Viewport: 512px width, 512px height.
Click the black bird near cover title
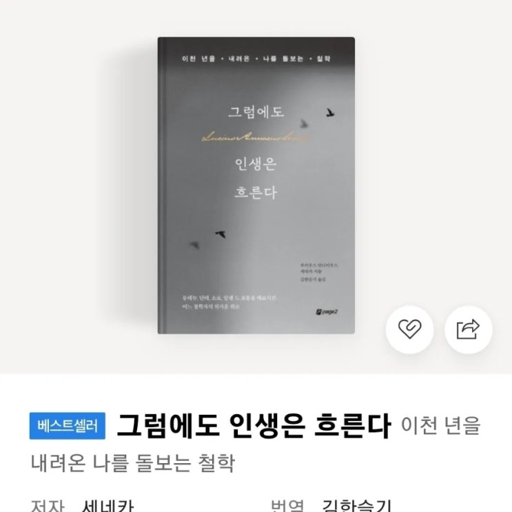(x=330, y=113)
